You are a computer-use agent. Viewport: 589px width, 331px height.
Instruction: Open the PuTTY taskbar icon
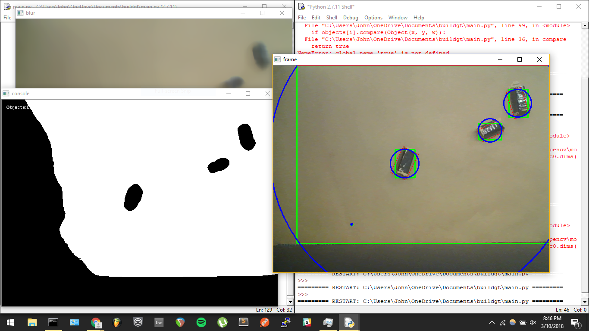coord(286,322)
